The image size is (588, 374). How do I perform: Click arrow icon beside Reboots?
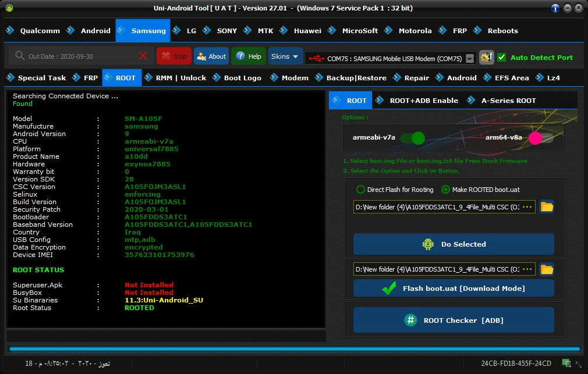coord(477,30)
